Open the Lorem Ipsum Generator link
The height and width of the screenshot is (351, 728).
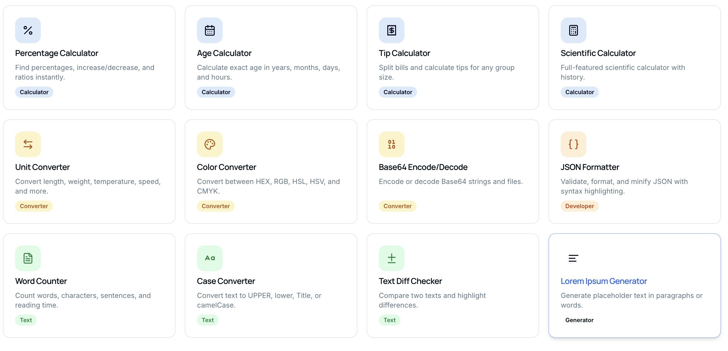coord(604,281)
